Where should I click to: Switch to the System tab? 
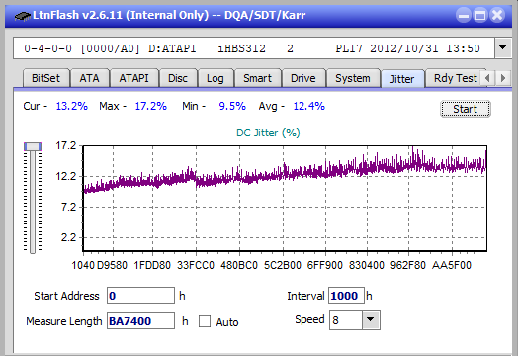[x=353, y=78]
